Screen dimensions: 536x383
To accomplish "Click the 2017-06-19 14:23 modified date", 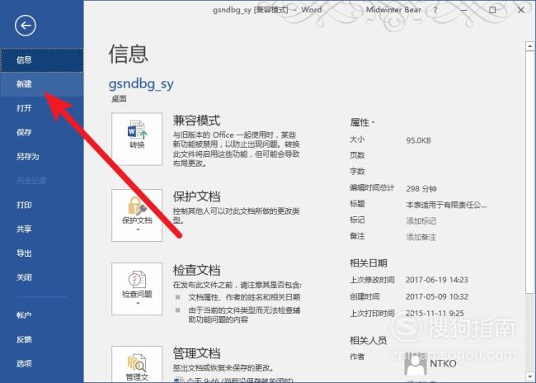I will (437, 280).
